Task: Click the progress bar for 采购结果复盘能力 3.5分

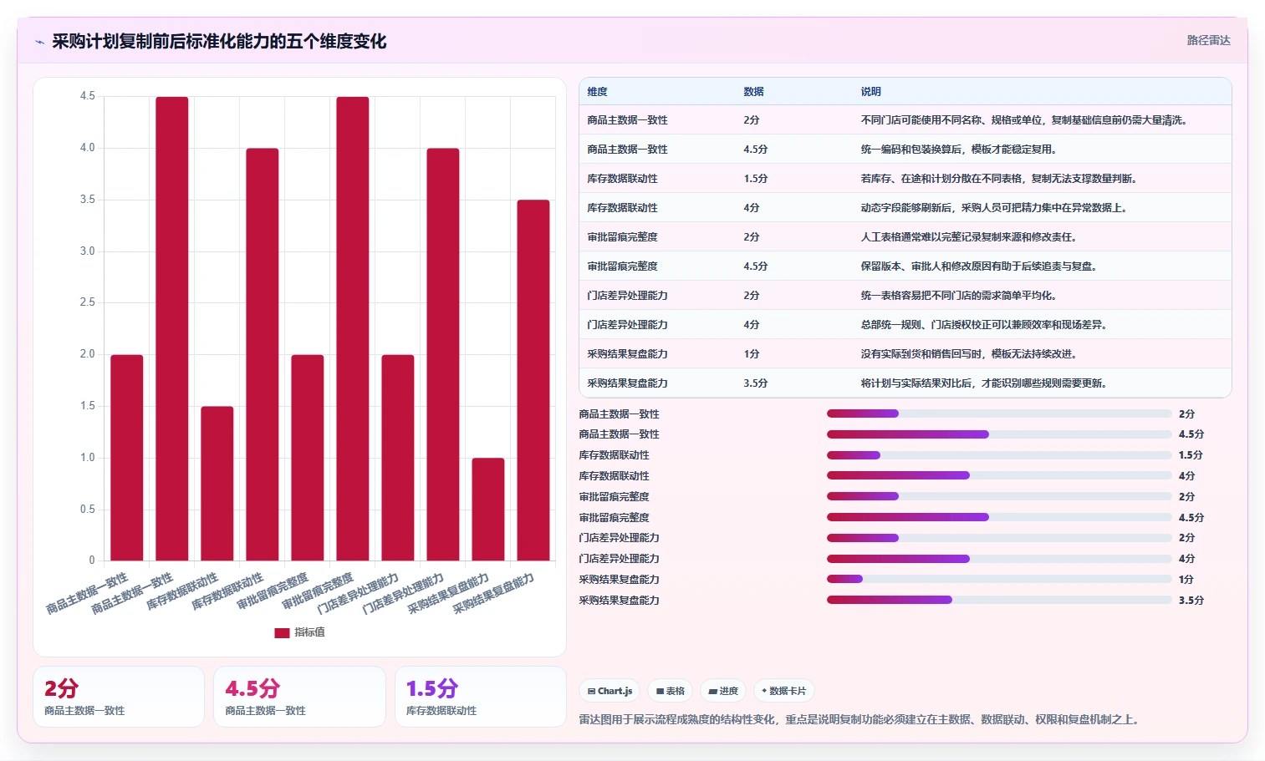Action: pos(999,600)
